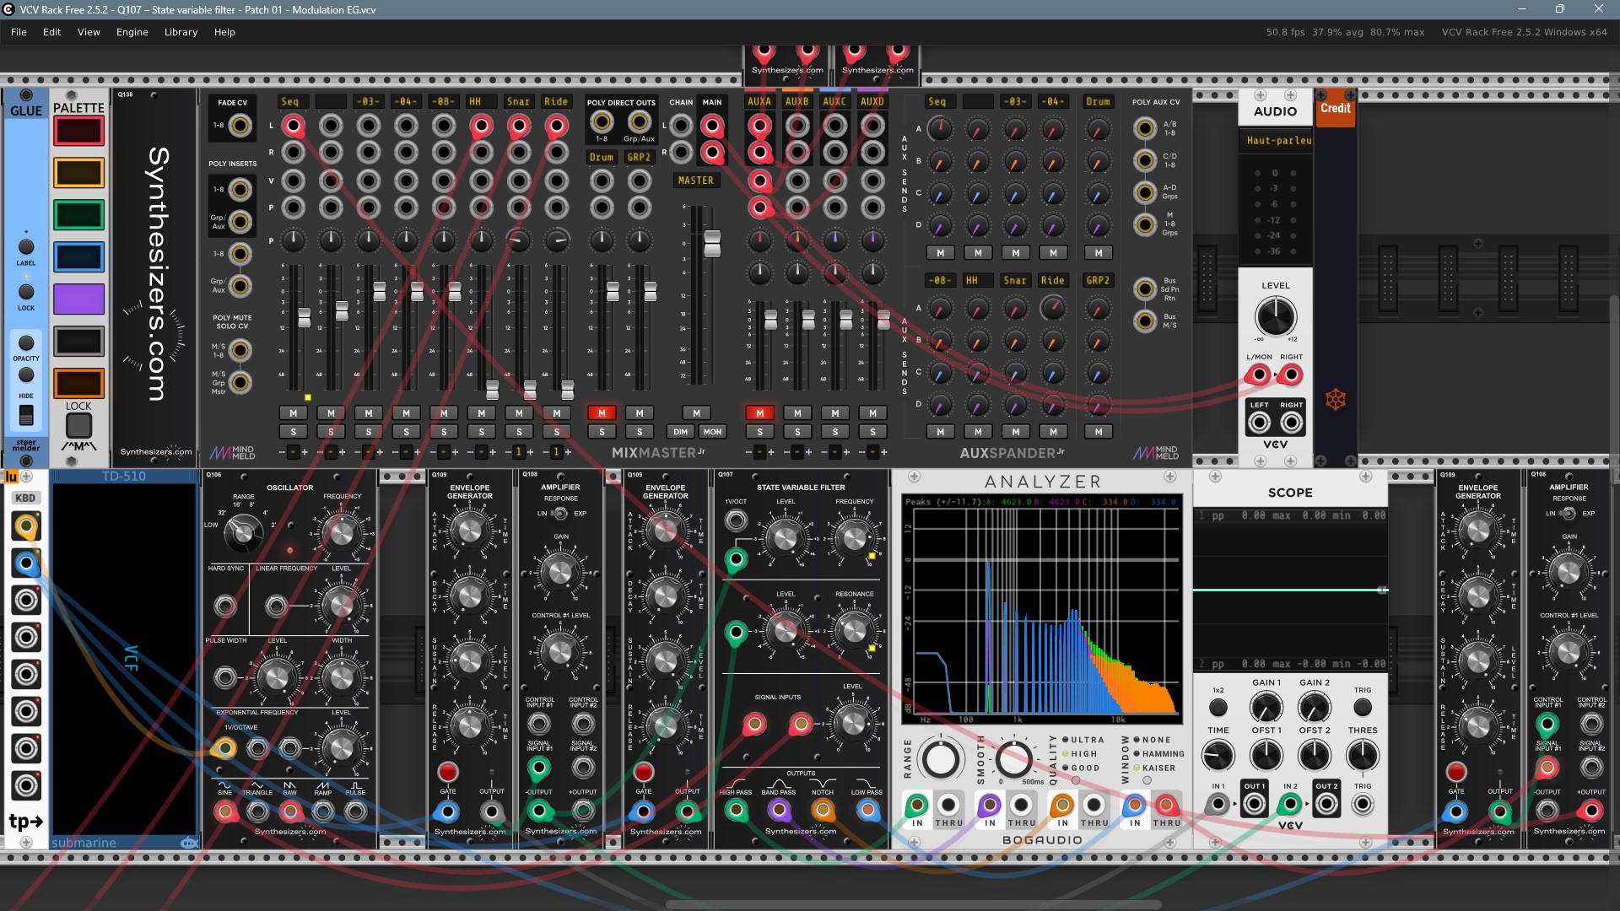The image size is (1620, 911).
Task: Toggle the Scope 1x2 button
Action: tap(1218, 707)
